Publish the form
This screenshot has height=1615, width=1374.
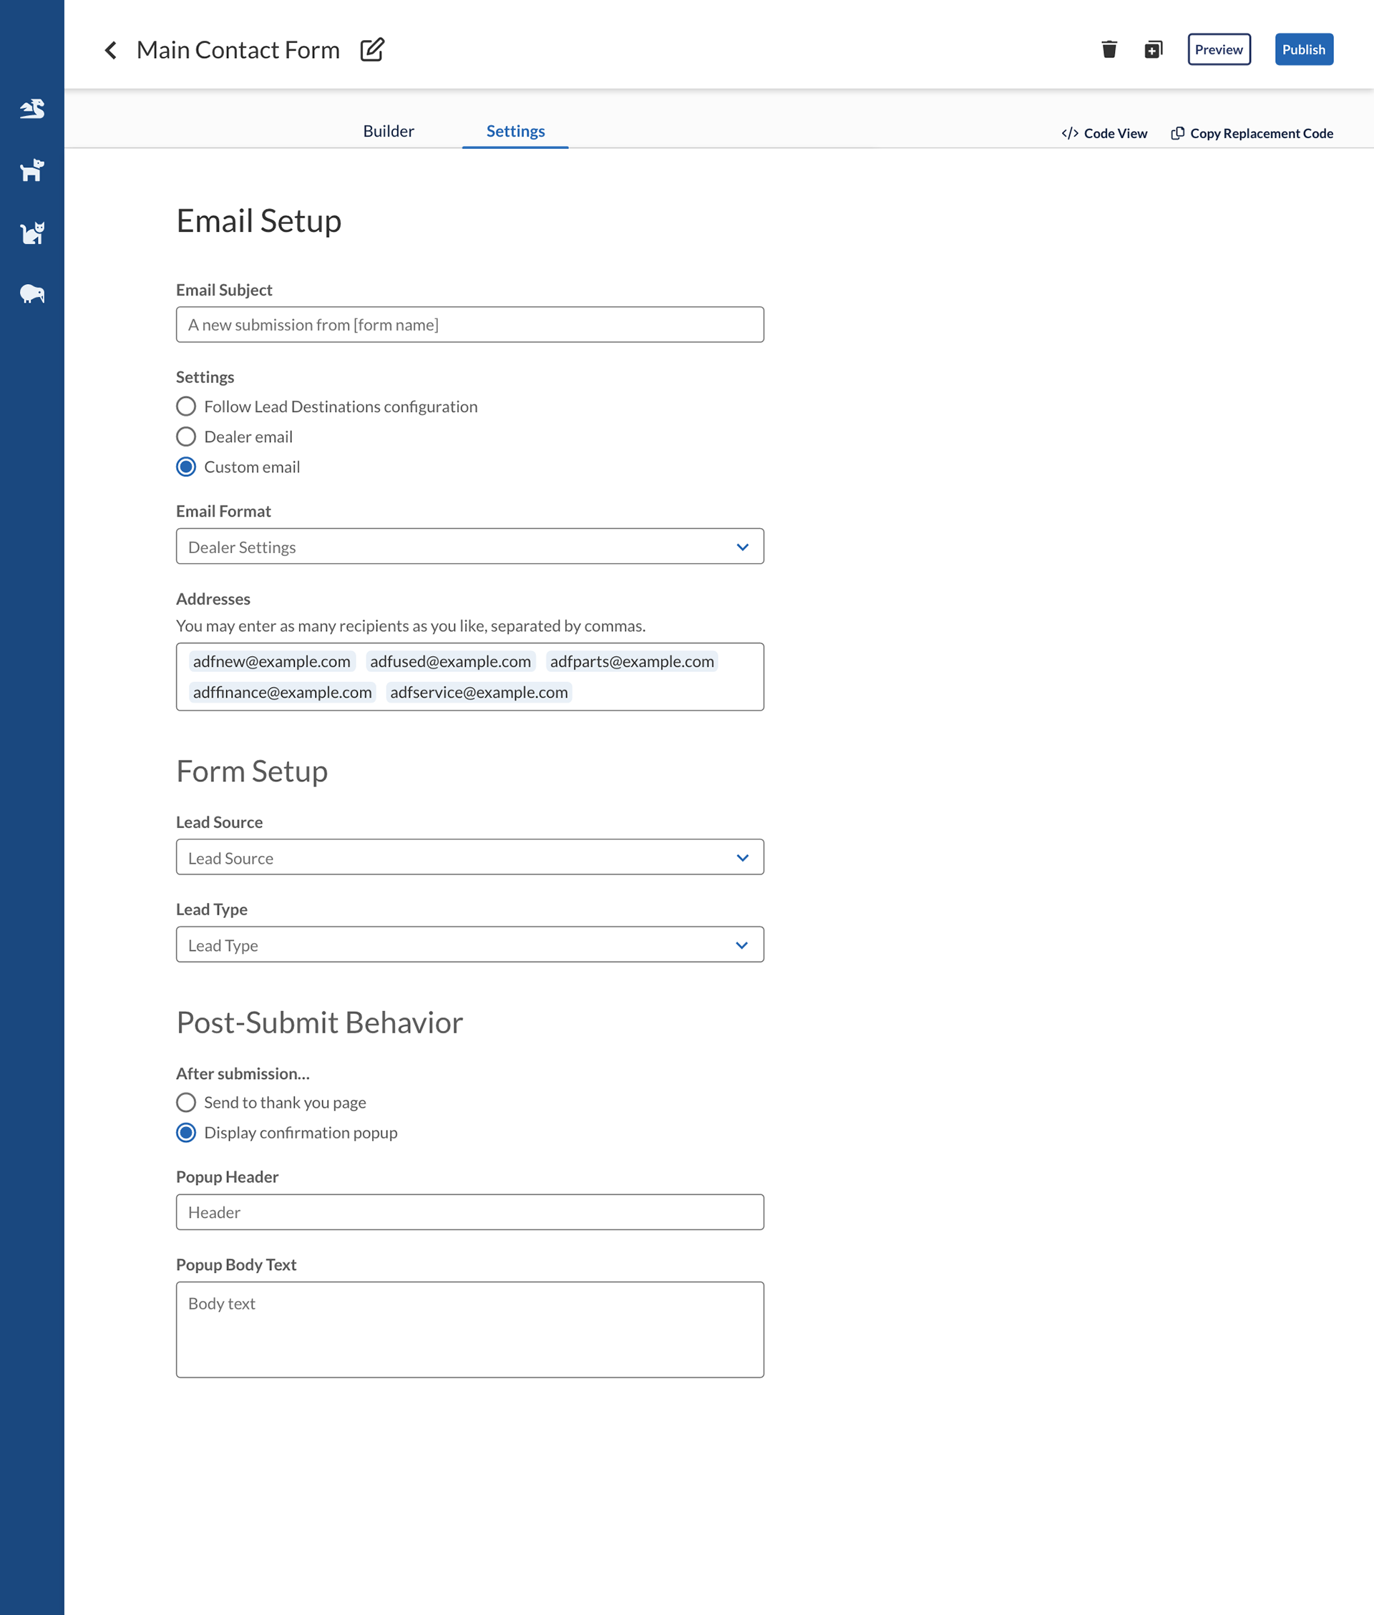pos(1304,49)
